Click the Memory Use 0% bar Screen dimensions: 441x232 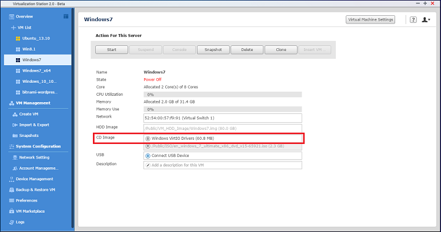click(223, 109)
